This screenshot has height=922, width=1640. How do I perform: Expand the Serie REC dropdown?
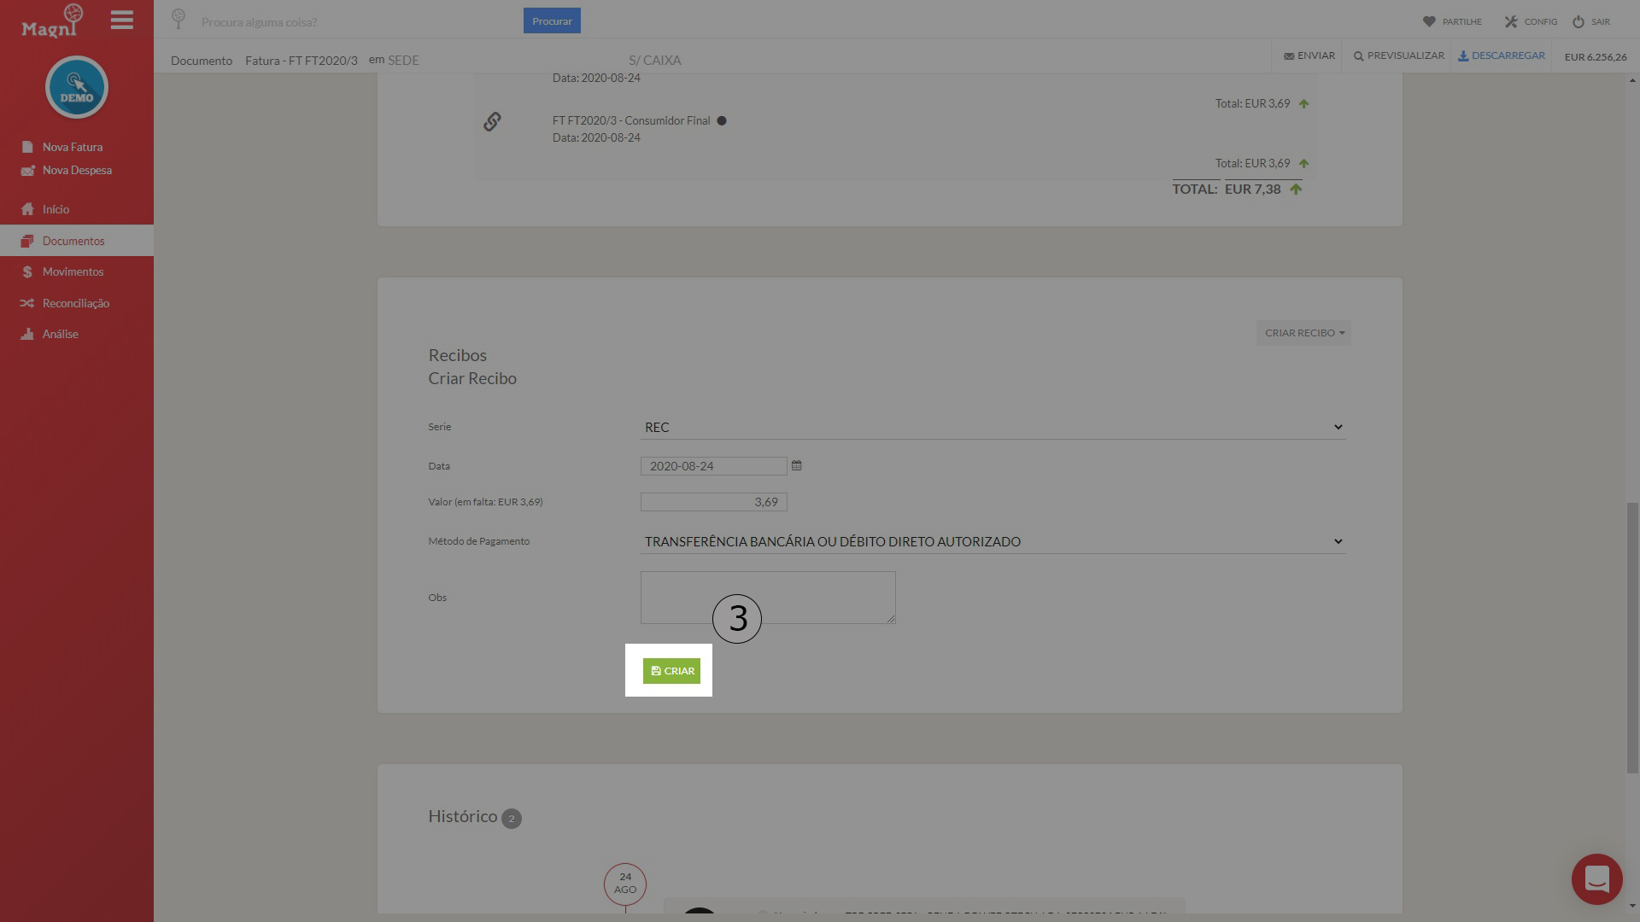pyautogui.click(x=993, y=427)
